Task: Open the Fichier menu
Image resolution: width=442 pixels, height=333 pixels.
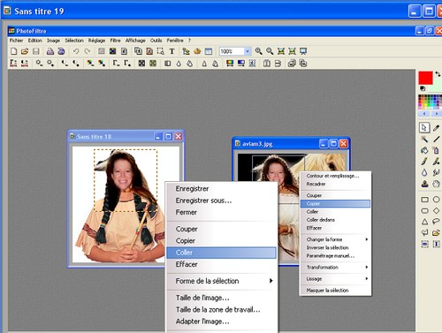Action: (16, 41)
